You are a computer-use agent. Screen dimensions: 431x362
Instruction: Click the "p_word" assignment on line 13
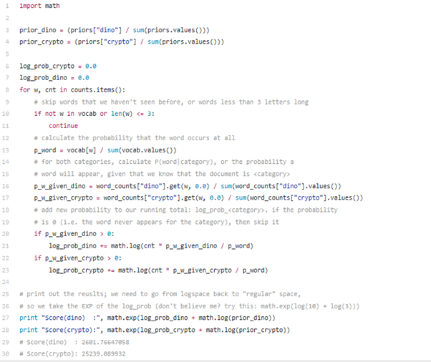click(x=45, y=150)
